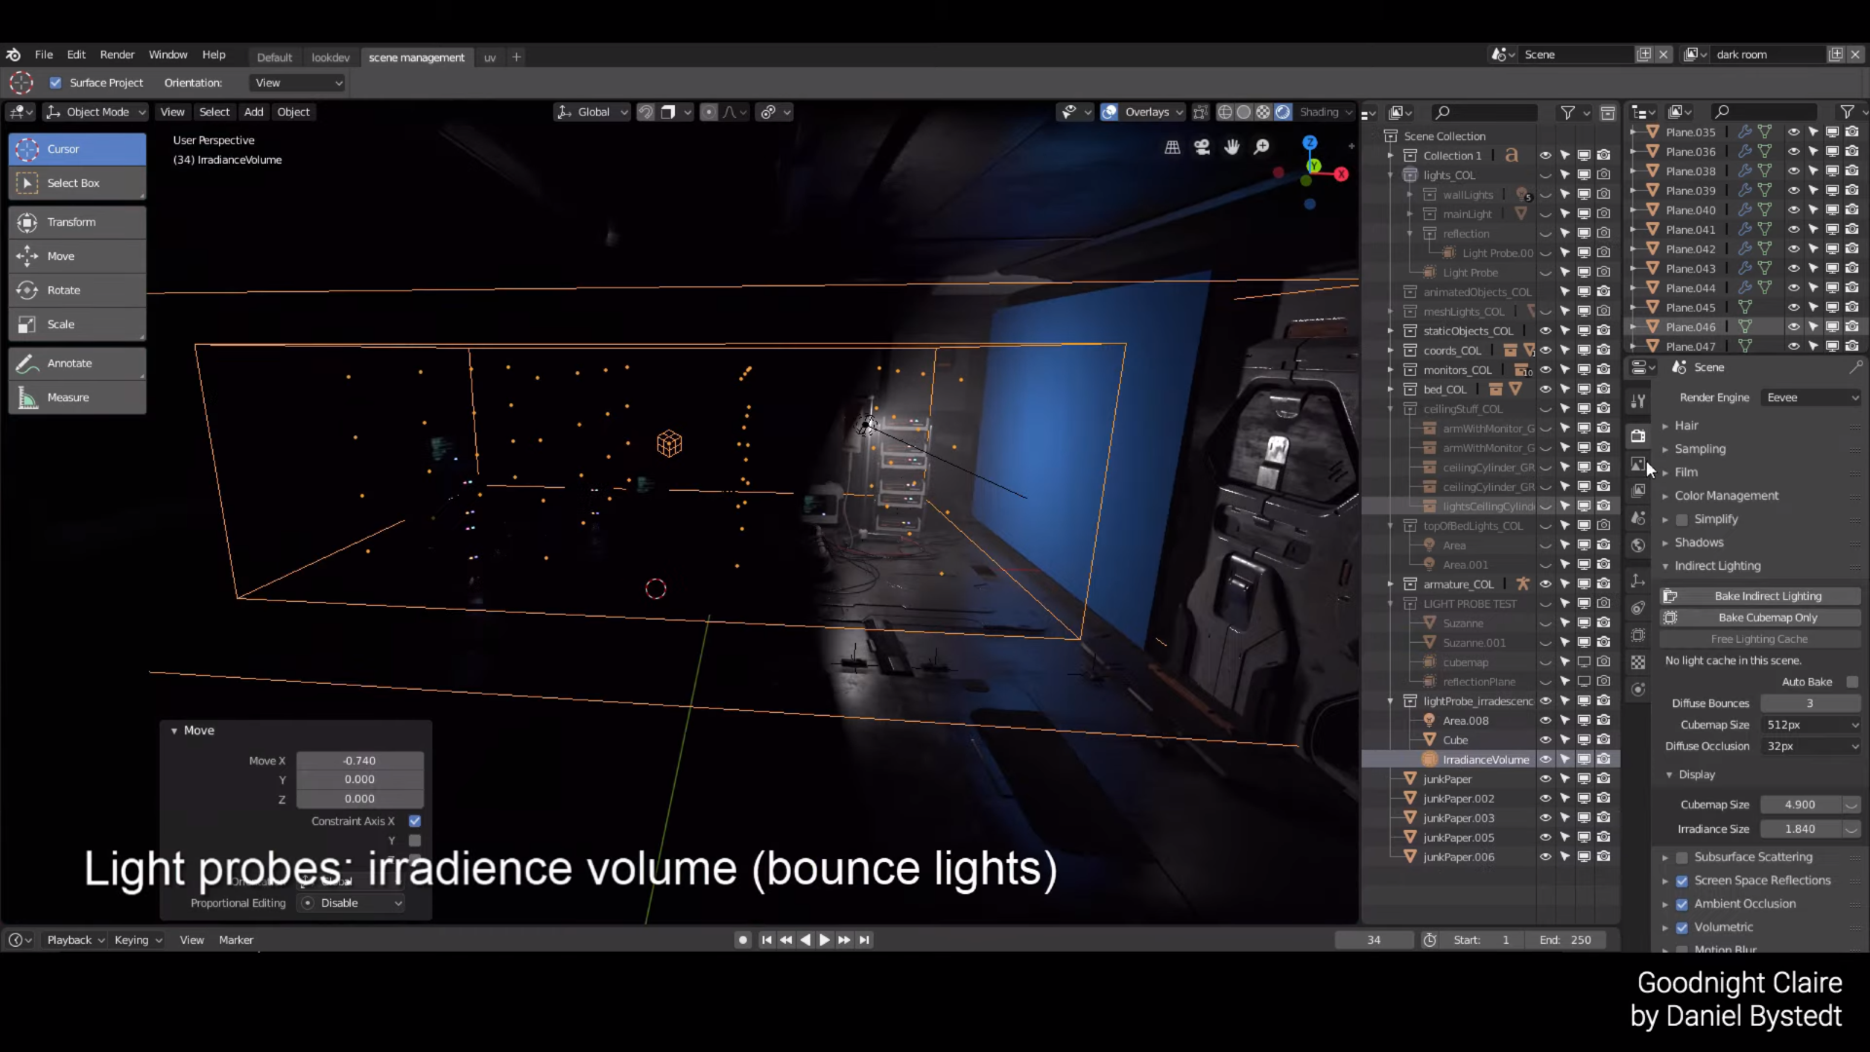
Task: Activate the Select Box tool
Action: (x=78, y=183)
